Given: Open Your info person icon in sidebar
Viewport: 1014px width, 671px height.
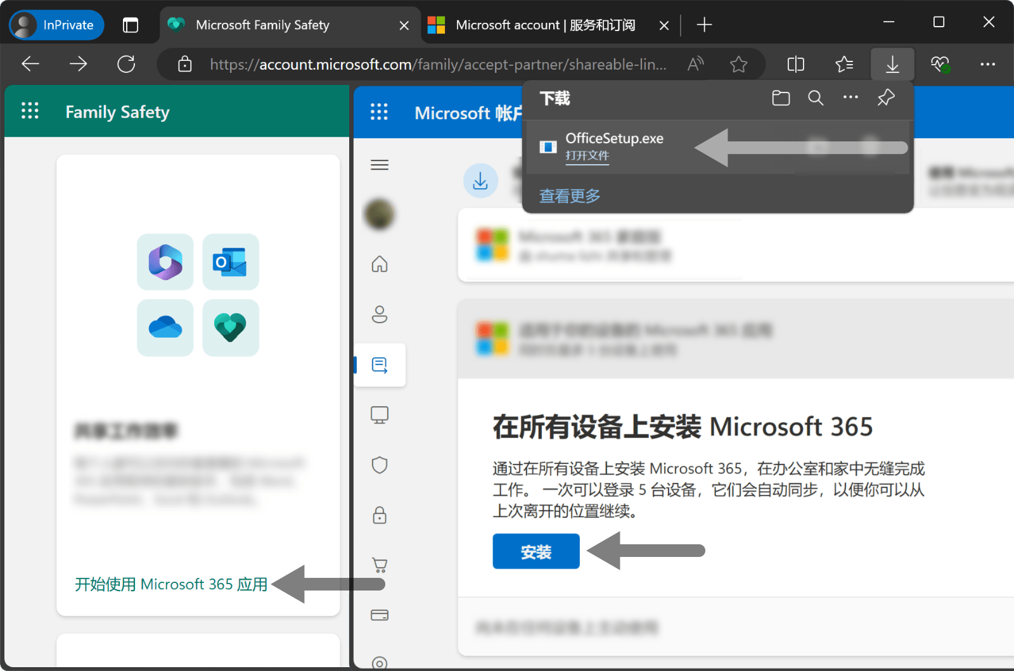Looking at the screenshot, I should click(x=380, y=314).
